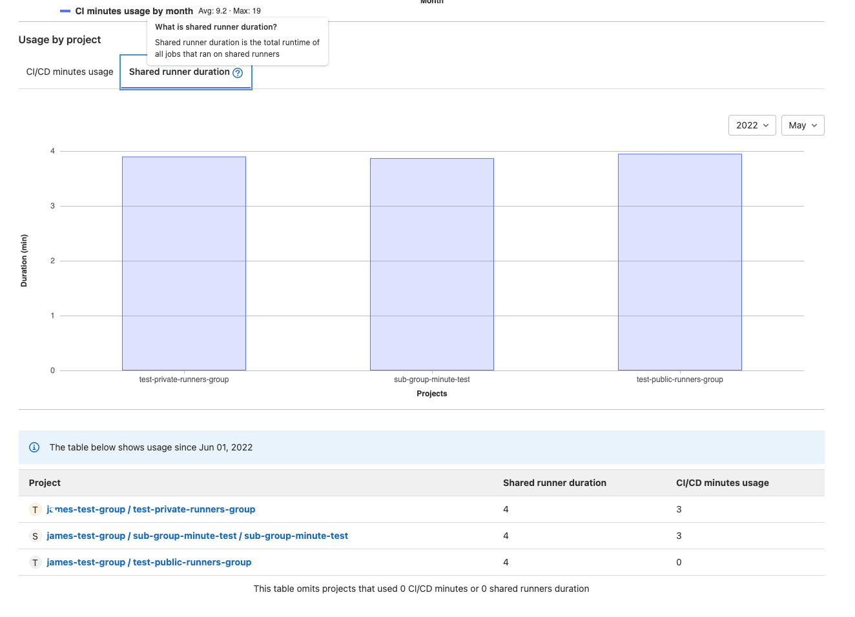Select the test-private-runners-group chart bar

(183, 262)
